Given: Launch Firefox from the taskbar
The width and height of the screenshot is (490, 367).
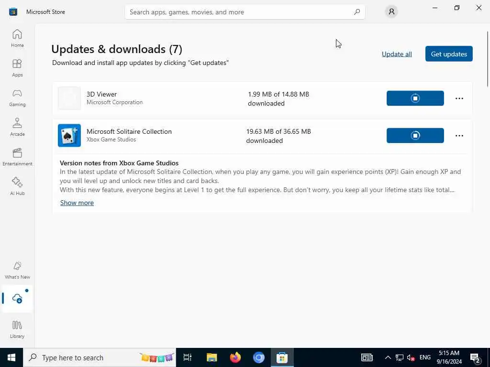Looking at the screenshot, I should 235,357.
